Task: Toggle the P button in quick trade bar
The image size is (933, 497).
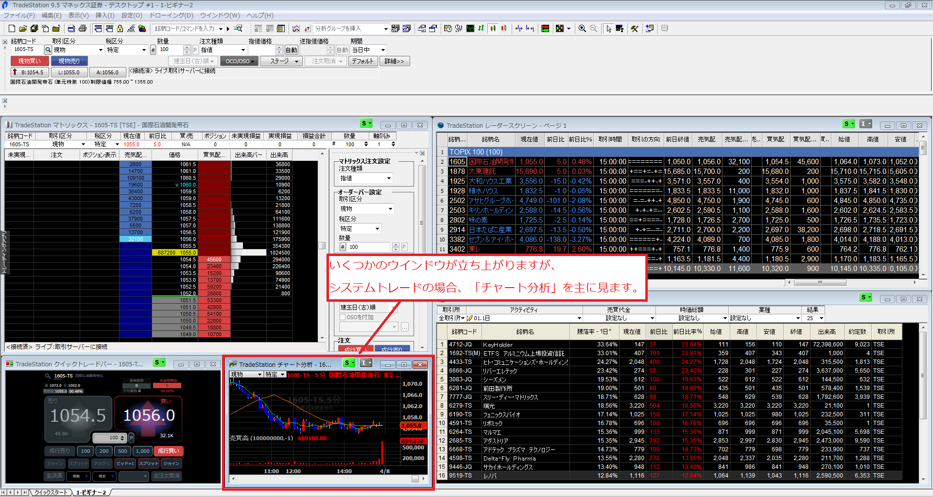Action: [x=131, y=438]
